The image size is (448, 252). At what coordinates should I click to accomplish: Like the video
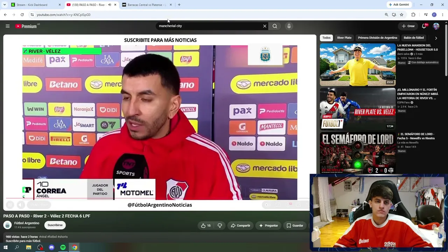click(206, 226)
